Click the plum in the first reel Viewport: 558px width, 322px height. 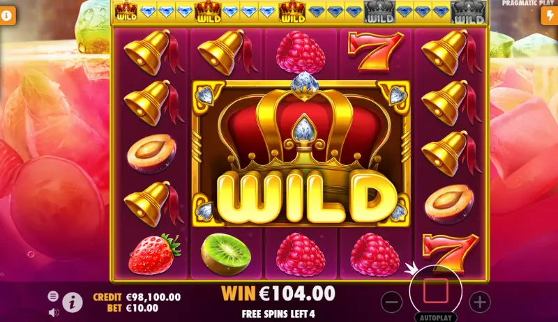coord(151,153)
